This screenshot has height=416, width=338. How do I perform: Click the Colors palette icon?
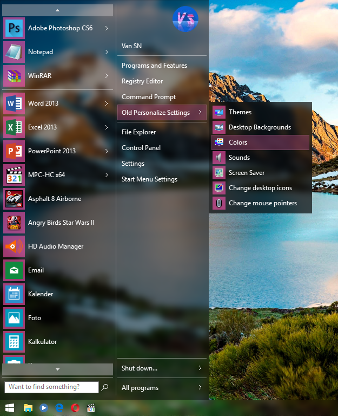click(x=219, y=142)
